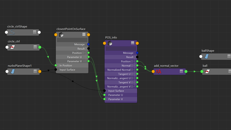231x130 pixels.
Task: Click ballShape white input port
Action: pyautogui.click(x=201, y=57)
